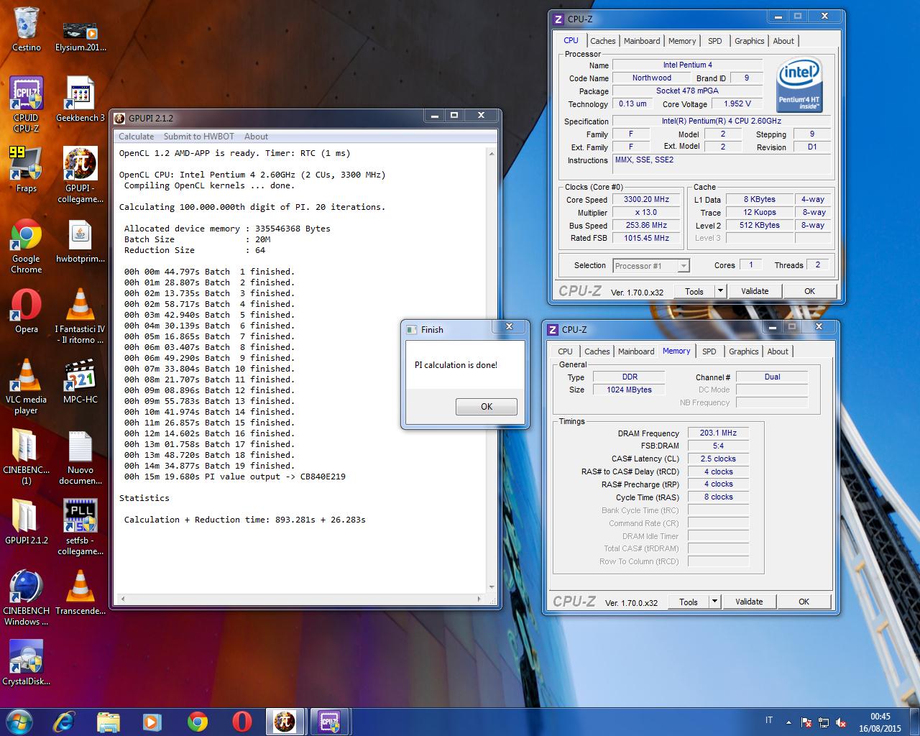Expand Tools dropdown arrow in upper CPU-Z
Image resolution: width=920 pixels, height=736 pixels.
tap(720, 291)
